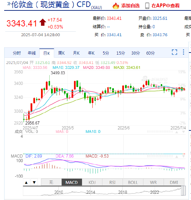
Task: Switch to 年线 chart tab
Action: click(x=32, y=53)
